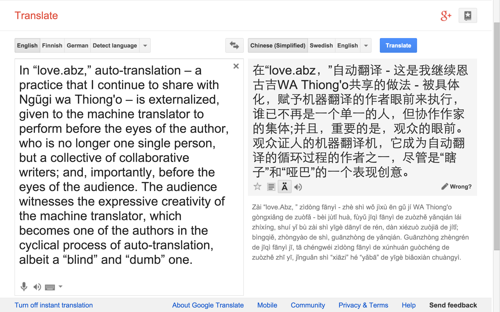Select Swedish as target language

(x=321, y=45)
